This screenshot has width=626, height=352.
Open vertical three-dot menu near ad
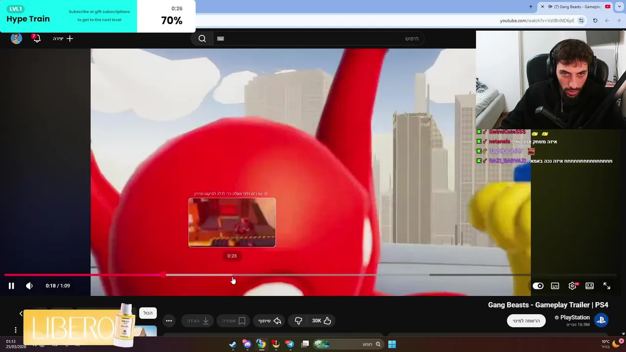(16, 330)
